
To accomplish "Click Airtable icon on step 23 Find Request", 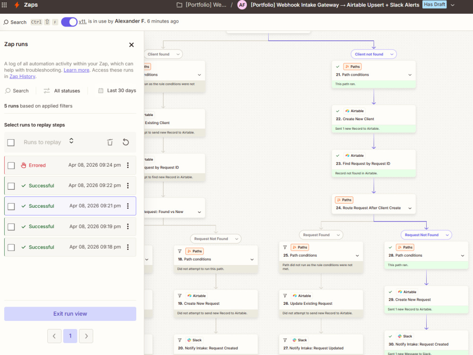I will click(347, 155).
